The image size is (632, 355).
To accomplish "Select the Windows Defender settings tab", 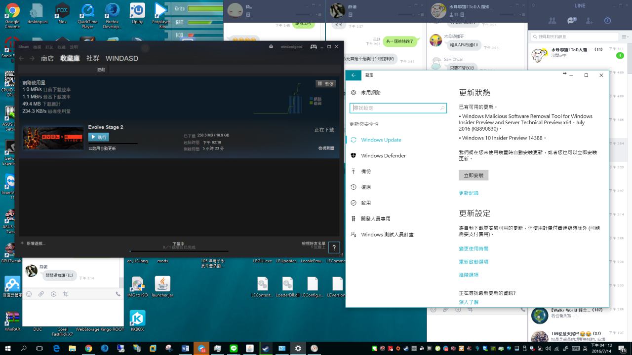I will [x=383, y=156].
